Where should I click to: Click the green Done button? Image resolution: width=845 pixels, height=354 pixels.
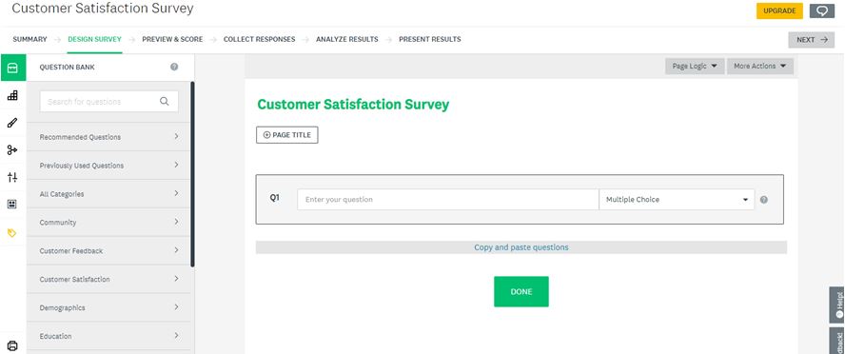pos(521,291)
